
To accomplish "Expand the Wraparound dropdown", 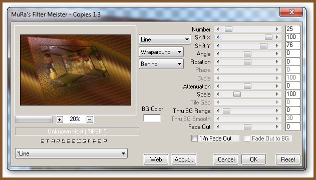I will point(161,52).
